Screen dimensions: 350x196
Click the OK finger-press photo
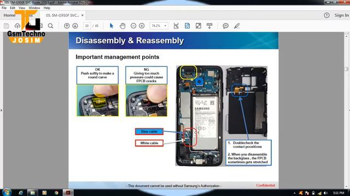[97, 100]
